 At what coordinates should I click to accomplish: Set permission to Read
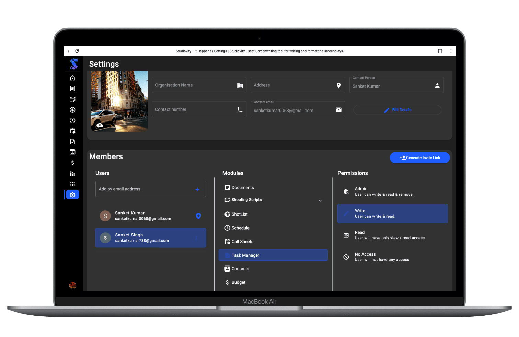coord(393,235)
